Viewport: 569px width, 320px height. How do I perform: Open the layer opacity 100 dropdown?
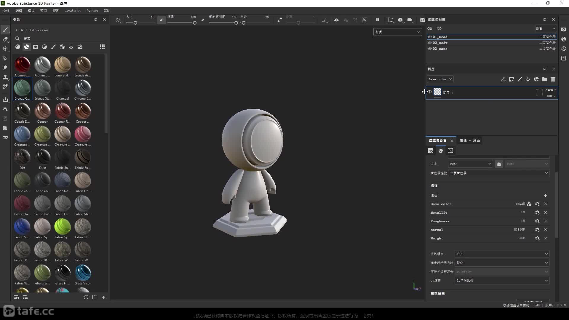(x=551, y=96)
